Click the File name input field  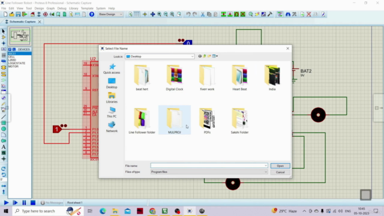pos(209,166)
